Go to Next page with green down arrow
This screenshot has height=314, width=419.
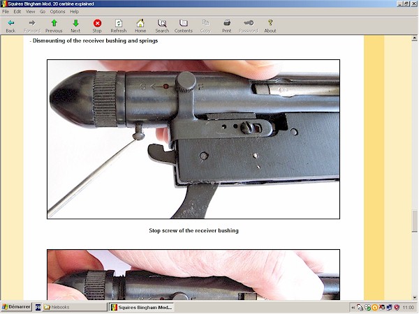click(75, 23)
